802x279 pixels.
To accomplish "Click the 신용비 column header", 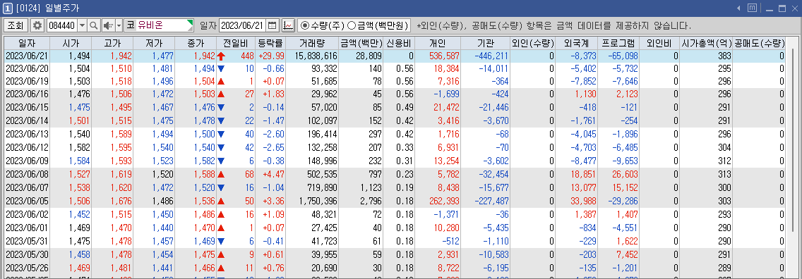I will click(x=399, y=44).
